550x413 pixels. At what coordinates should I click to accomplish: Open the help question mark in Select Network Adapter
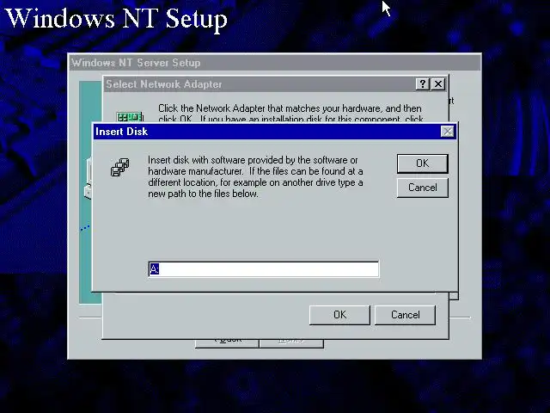422,84
